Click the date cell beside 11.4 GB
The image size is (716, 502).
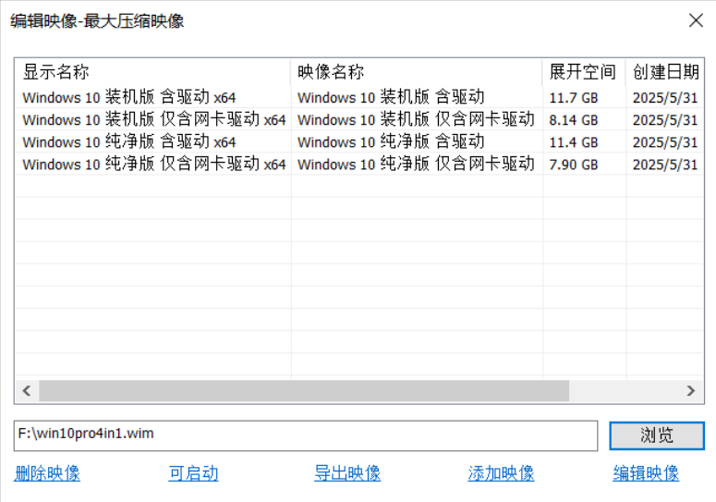(x=665, y=142)
